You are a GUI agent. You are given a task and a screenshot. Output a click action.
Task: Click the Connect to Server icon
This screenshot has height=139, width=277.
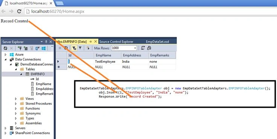[26, 48]
